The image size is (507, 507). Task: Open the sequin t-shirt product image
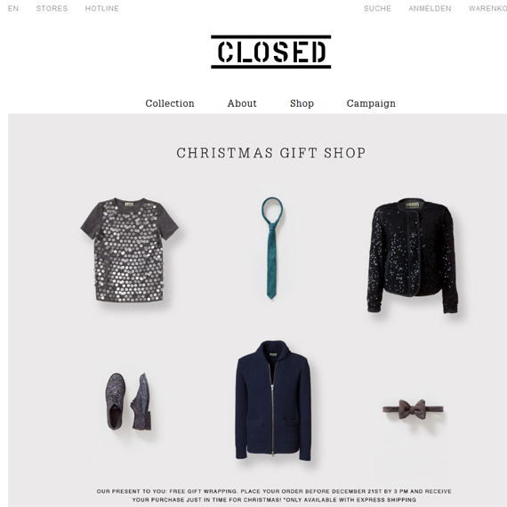pyautogui.click(x=129, y=250)
